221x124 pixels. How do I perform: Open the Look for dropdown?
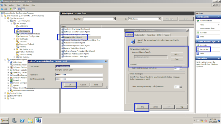point(114,19)
